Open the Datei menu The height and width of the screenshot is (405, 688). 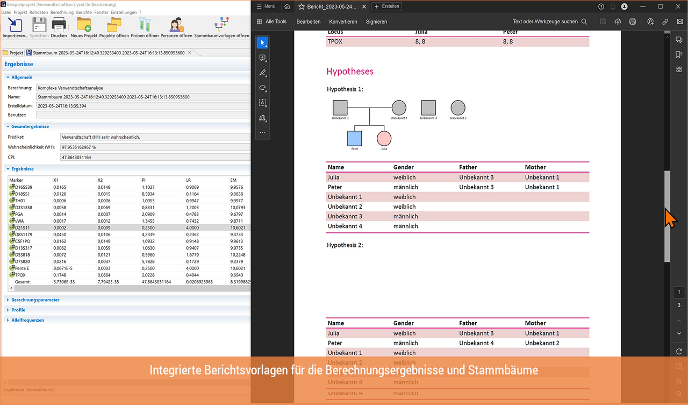pyautogui.click(x=6, y=12)
